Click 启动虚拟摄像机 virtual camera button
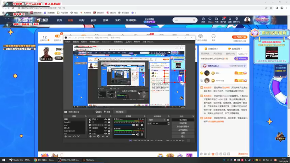The width and height of the screenshot is (290, 163). click(183, 126)
